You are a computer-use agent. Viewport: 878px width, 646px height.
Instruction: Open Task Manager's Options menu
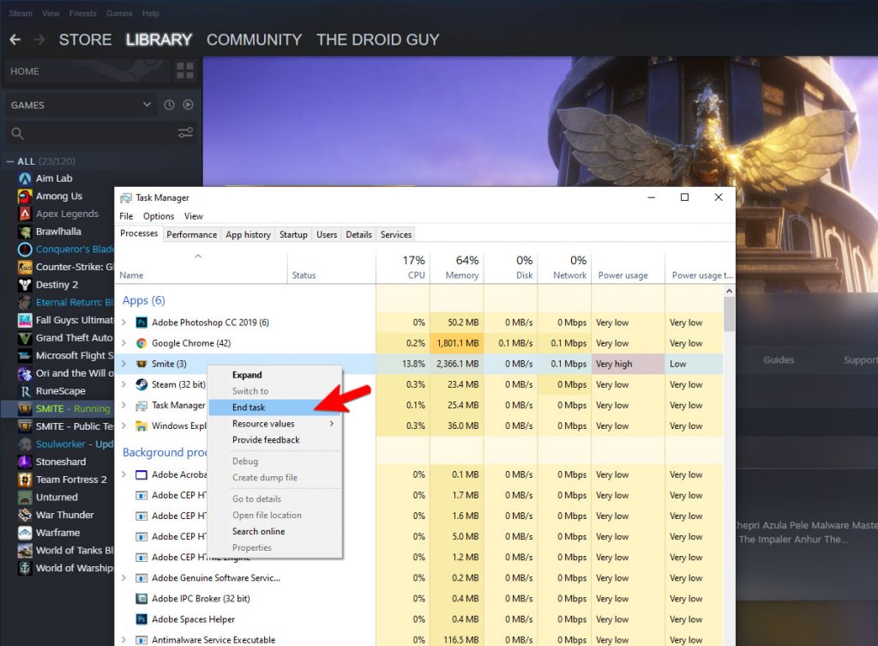point(159,216)
